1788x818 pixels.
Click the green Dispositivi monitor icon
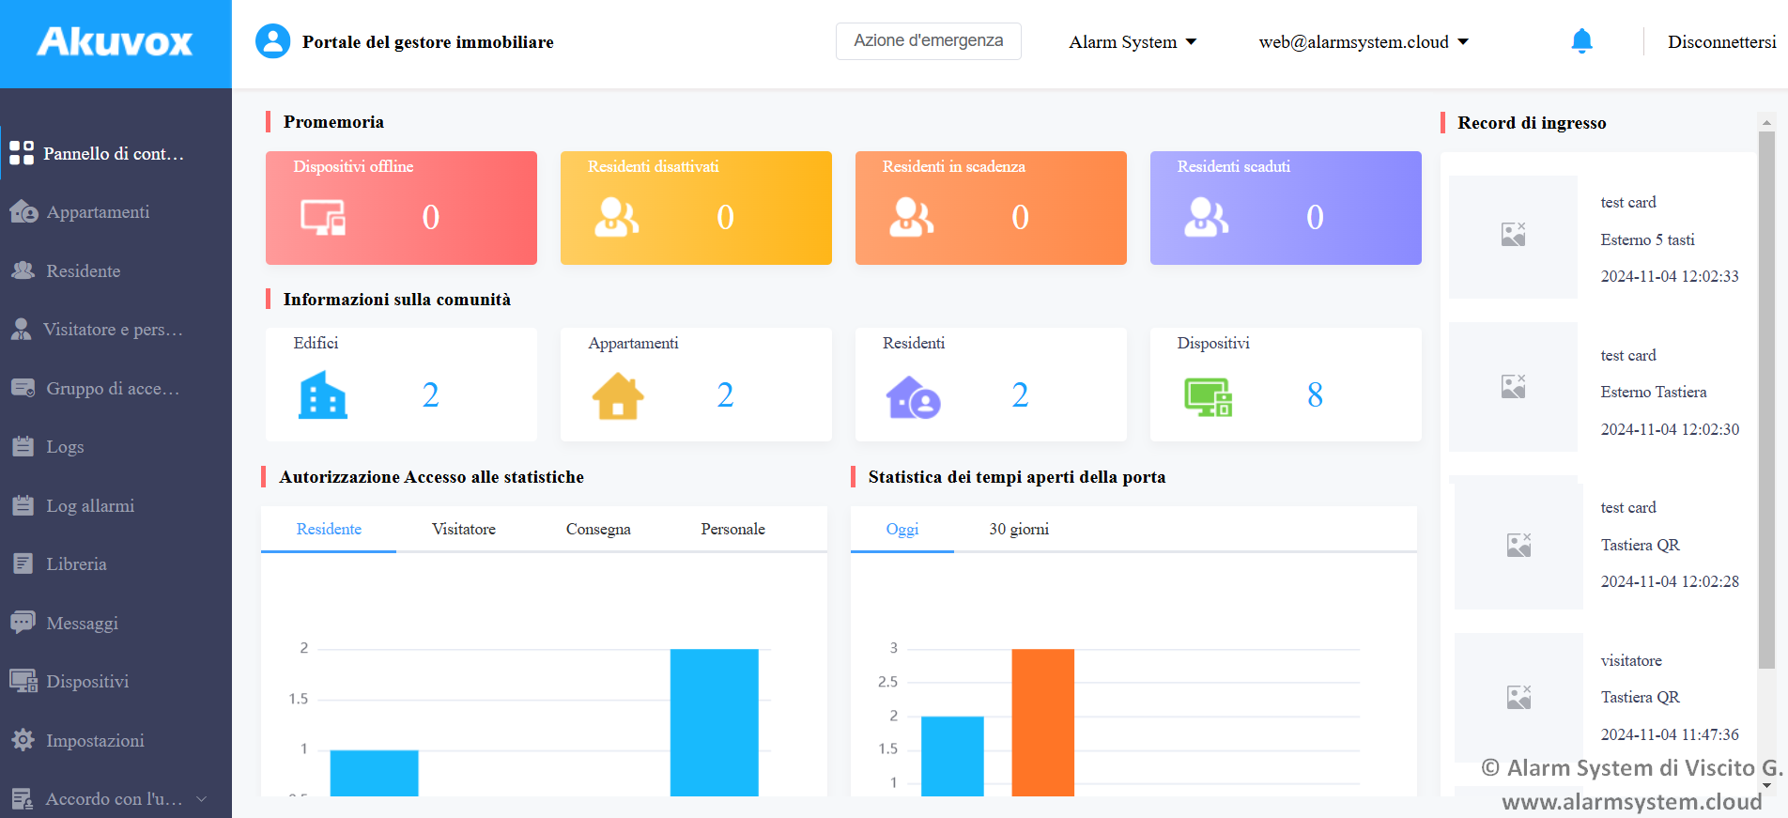[1208, 396]
